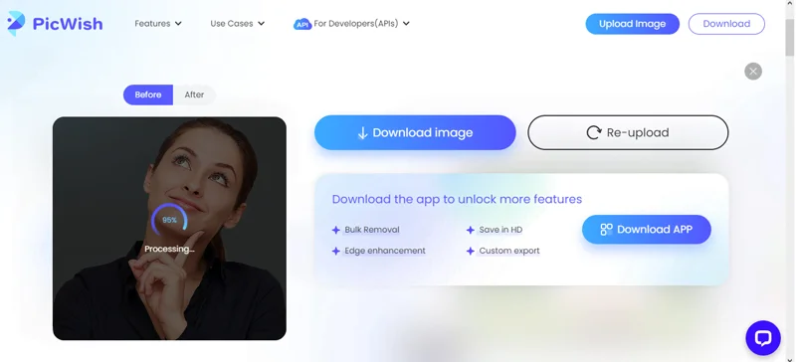Open the Features menu
The height and width of the screenshot is (362, 796).
tap(152, 23)
